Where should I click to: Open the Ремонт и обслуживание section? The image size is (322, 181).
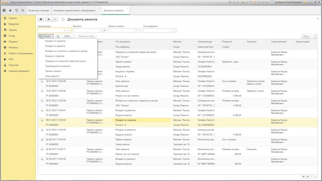(x=21, y=53)
